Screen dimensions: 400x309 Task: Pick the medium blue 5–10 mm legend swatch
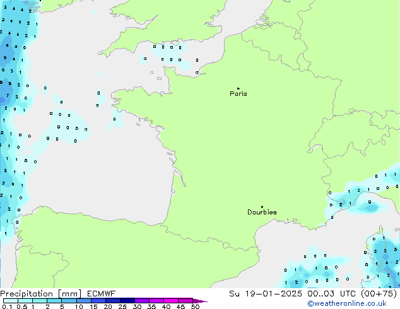pyautogui.click(x=70, y=301)
